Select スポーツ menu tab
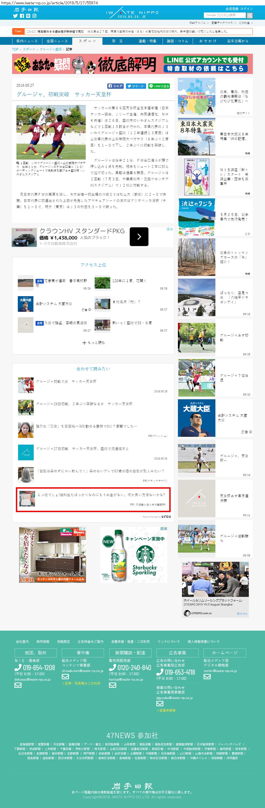 click(x=87, y=41)
